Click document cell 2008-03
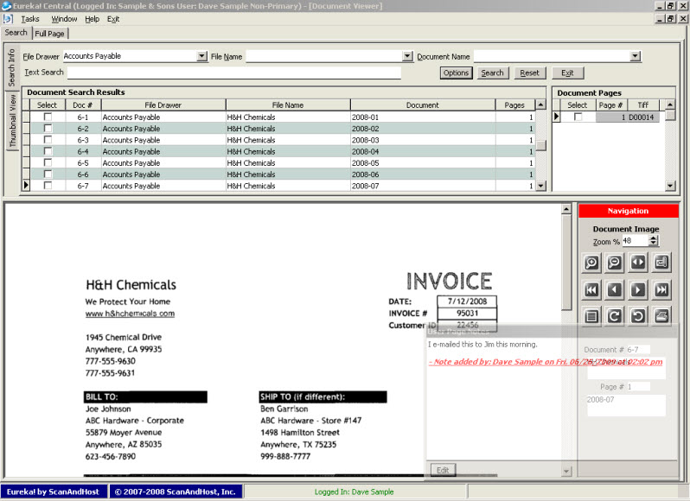This screenshot has height=501, width=690. pyautogui.click(x=423, y=140)
